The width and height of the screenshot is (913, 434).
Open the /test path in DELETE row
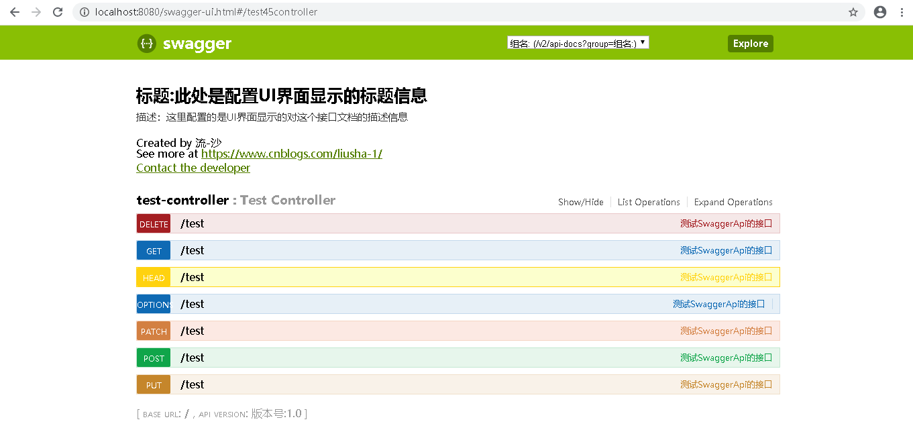[192, 223]
